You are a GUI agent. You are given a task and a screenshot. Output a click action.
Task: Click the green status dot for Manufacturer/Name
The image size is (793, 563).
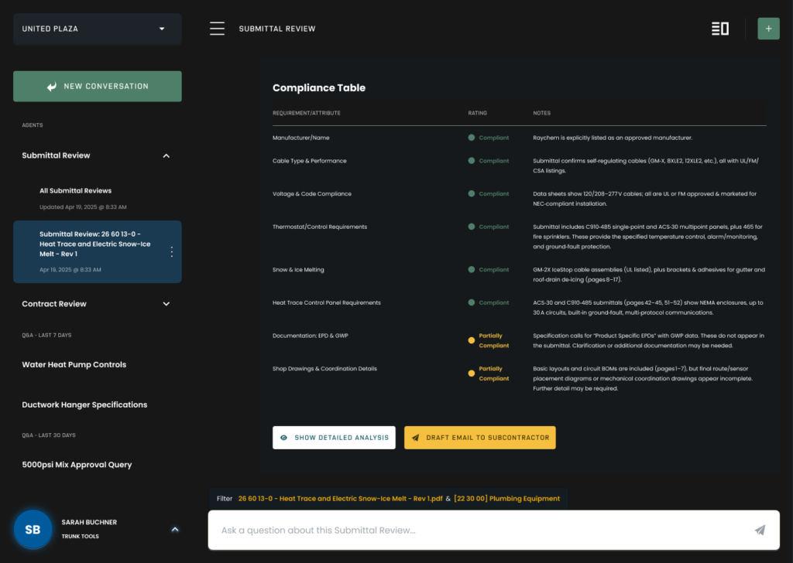[x=471, y=138]
